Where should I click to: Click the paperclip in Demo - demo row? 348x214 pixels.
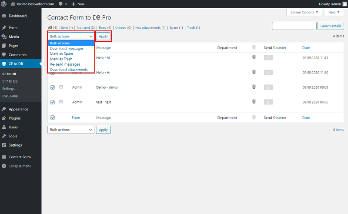254,87
